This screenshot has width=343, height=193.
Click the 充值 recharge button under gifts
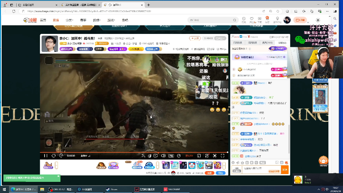coord(209,173)
